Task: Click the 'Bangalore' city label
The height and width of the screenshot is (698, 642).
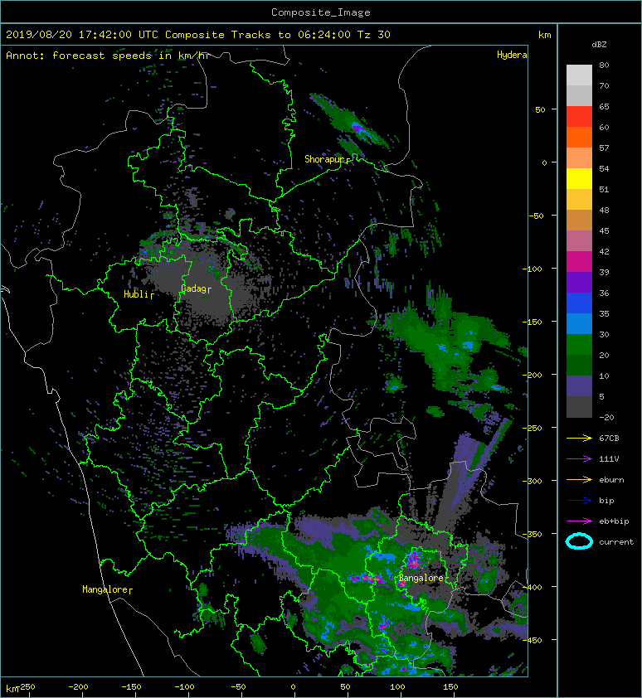Action: tap(421, 578)
